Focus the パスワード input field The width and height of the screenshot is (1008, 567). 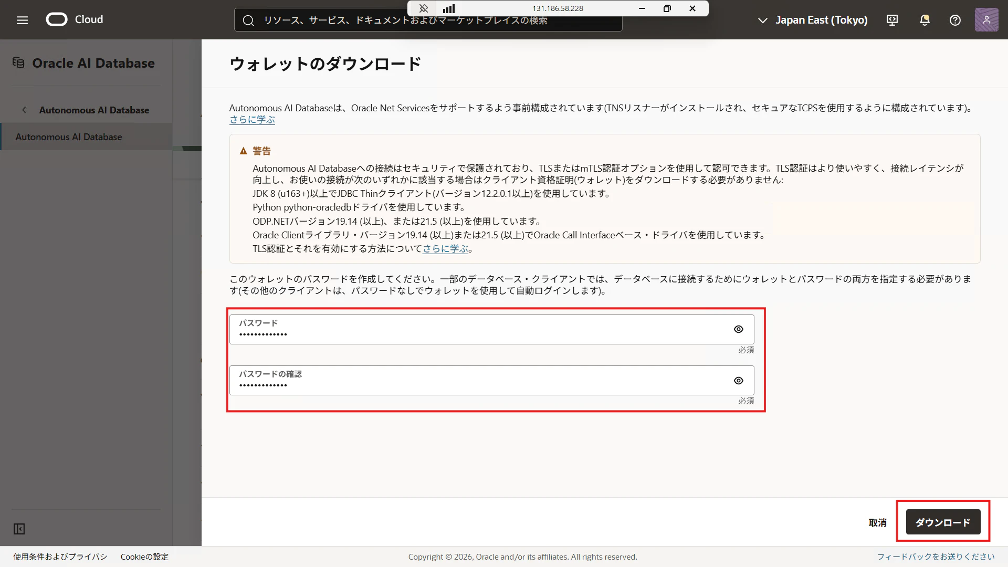491,329
